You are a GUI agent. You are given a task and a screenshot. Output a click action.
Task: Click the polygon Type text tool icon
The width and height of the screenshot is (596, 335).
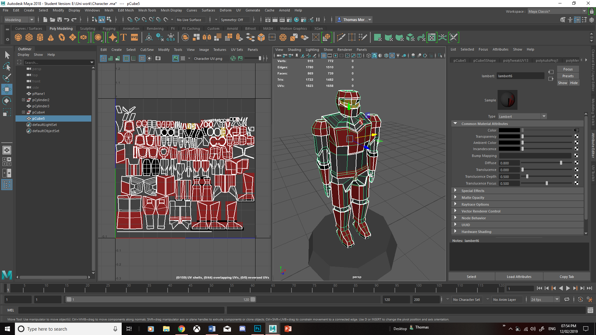(124, 38)
